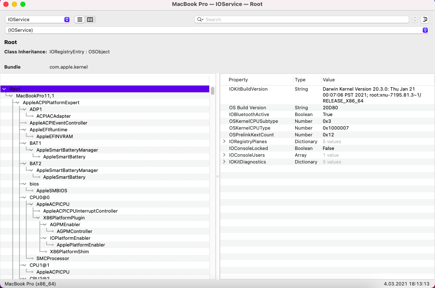
Task: Expand the IOConsoleUsers array row
Action: [x=224, y=155]
